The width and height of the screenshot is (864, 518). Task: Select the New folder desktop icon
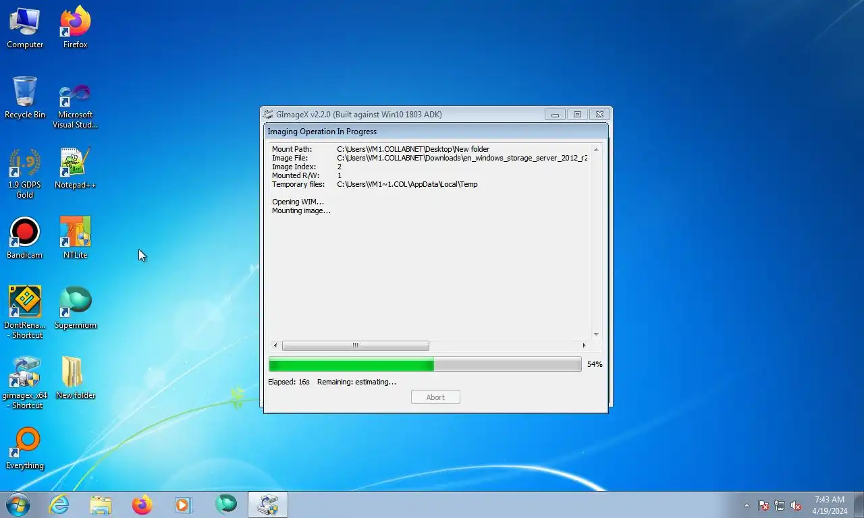coord(75,378)
